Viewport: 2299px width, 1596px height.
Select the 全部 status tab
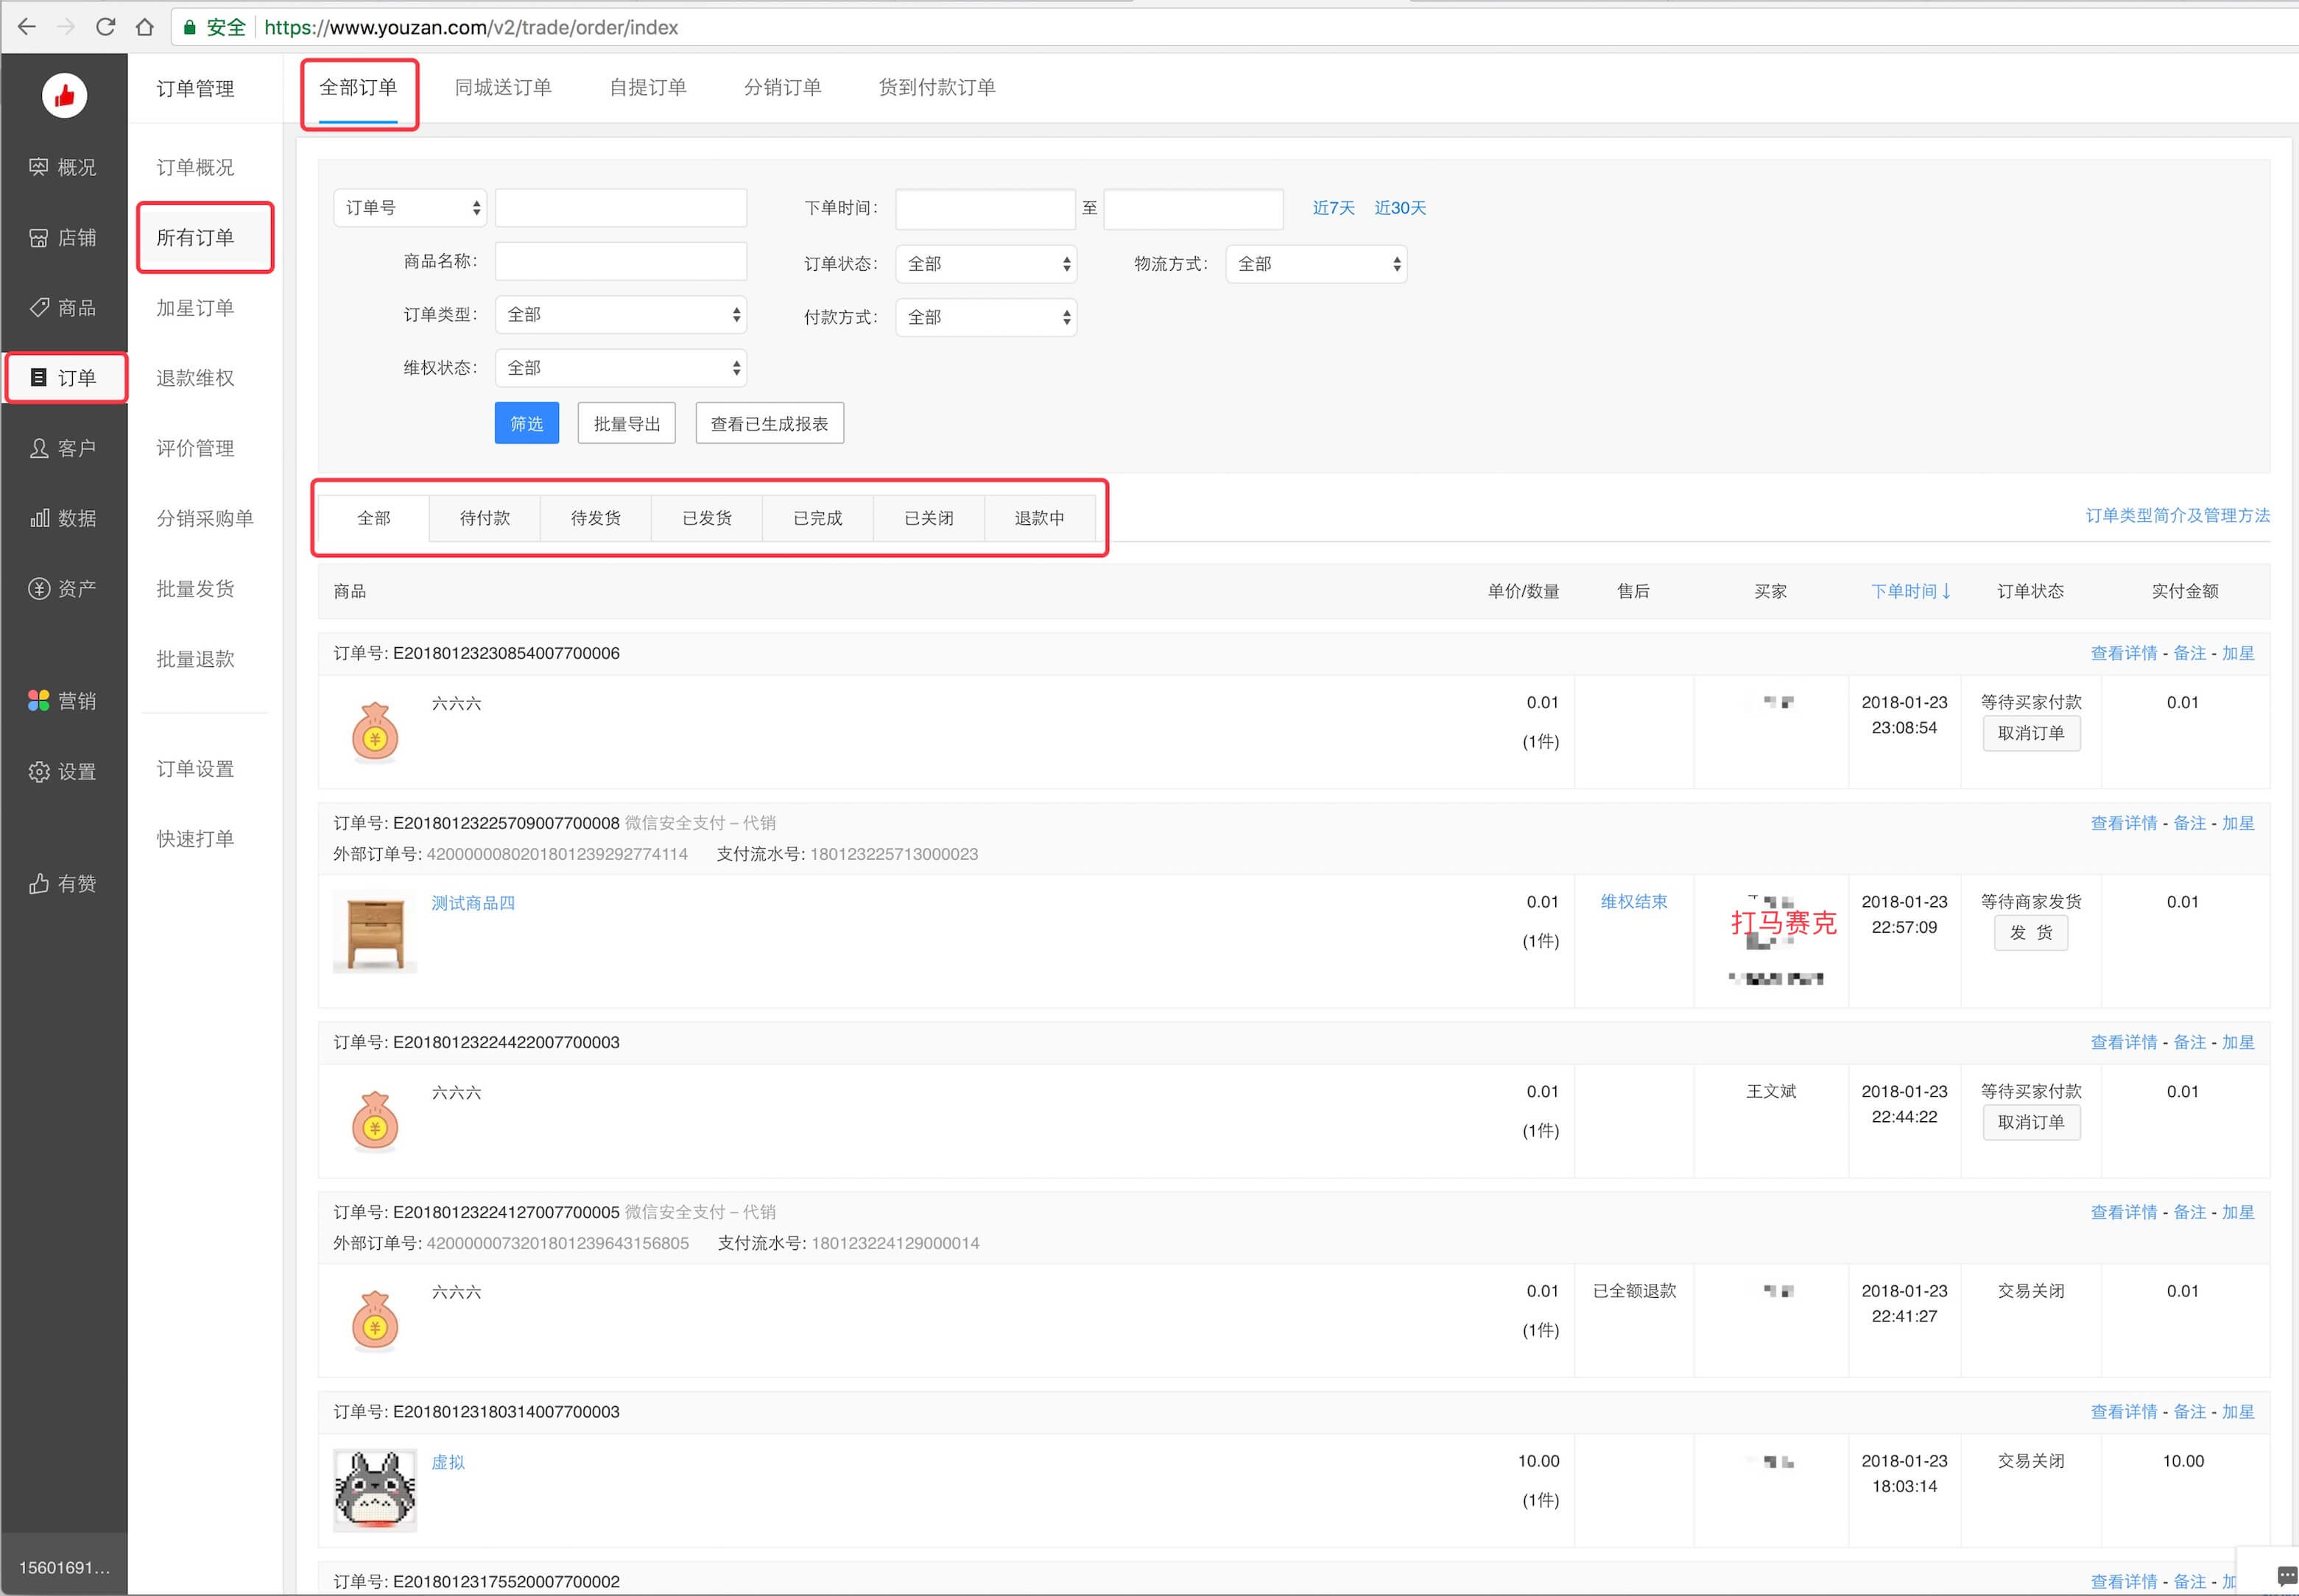point(374,518)
